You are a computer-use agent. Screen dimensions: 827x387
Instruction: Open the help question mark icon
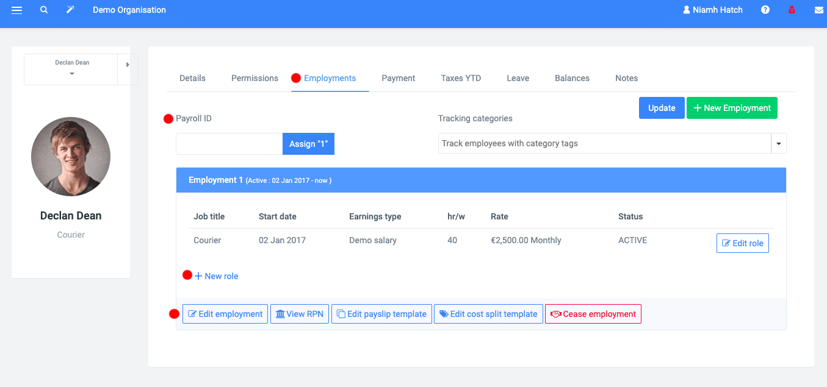(x=765, y=10)
